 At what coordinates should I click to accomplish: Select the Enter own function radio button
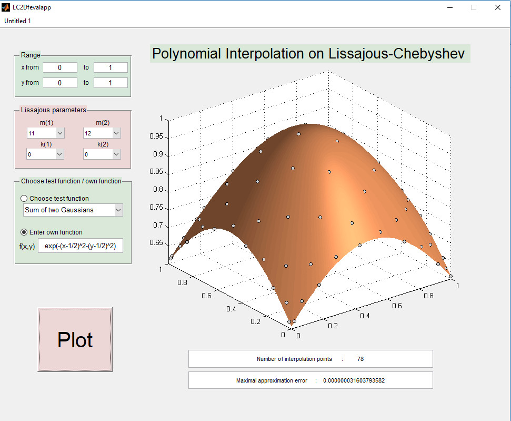tap(24, 232)
